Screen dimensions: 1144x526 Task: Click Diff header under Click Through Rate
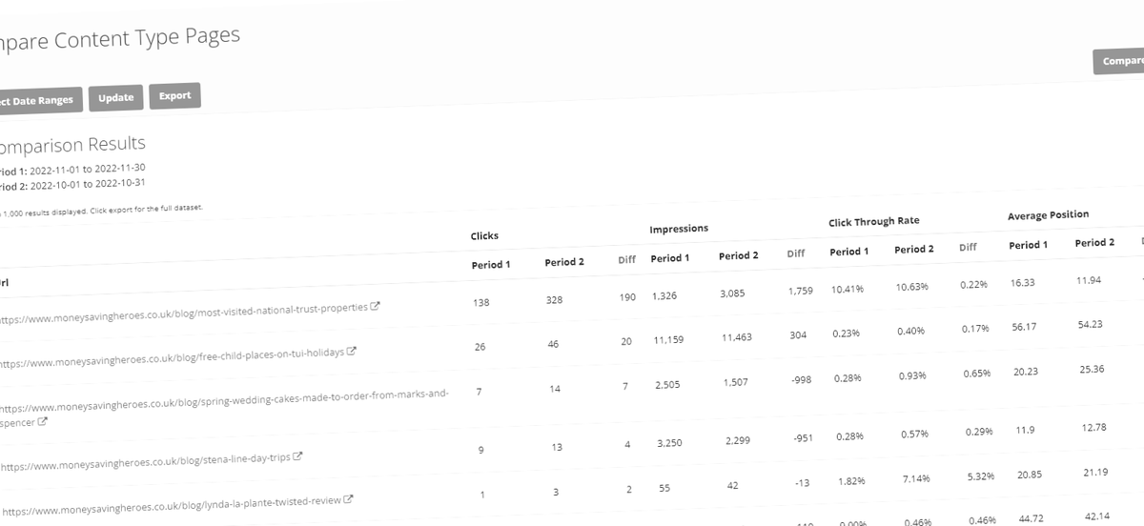[968, 248]
